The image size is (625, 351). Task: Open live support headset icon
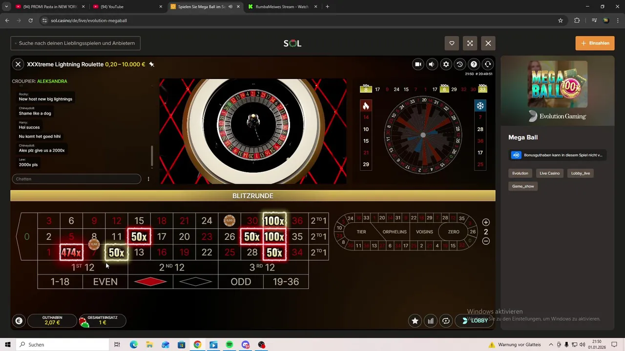(487, 64)
